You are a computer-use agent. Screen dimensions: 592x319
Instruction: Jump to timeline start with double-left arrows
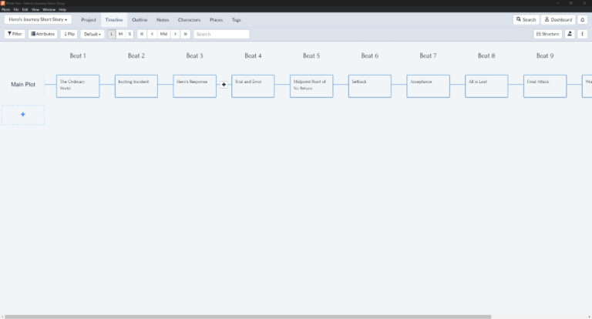[x=142, y=34]
